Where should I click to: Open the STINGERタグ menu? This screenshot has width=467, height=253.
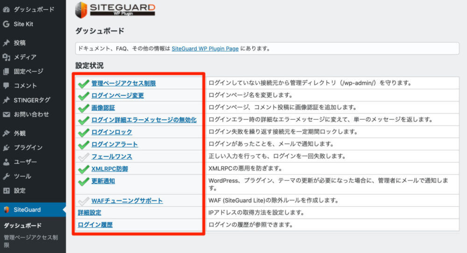(33, 100)
